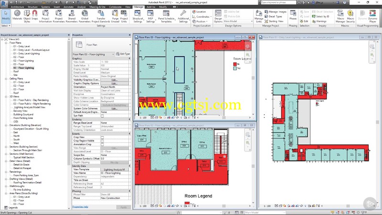Viewport: 382px width, 215px height.
Task: Open Object Styles settings
Action: (27, 16)
